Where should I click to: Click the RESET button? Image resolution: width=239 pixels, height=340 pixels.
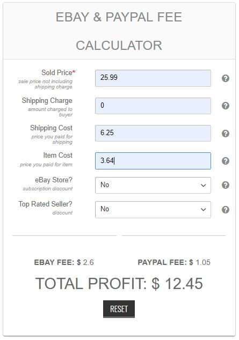[119, 309]
